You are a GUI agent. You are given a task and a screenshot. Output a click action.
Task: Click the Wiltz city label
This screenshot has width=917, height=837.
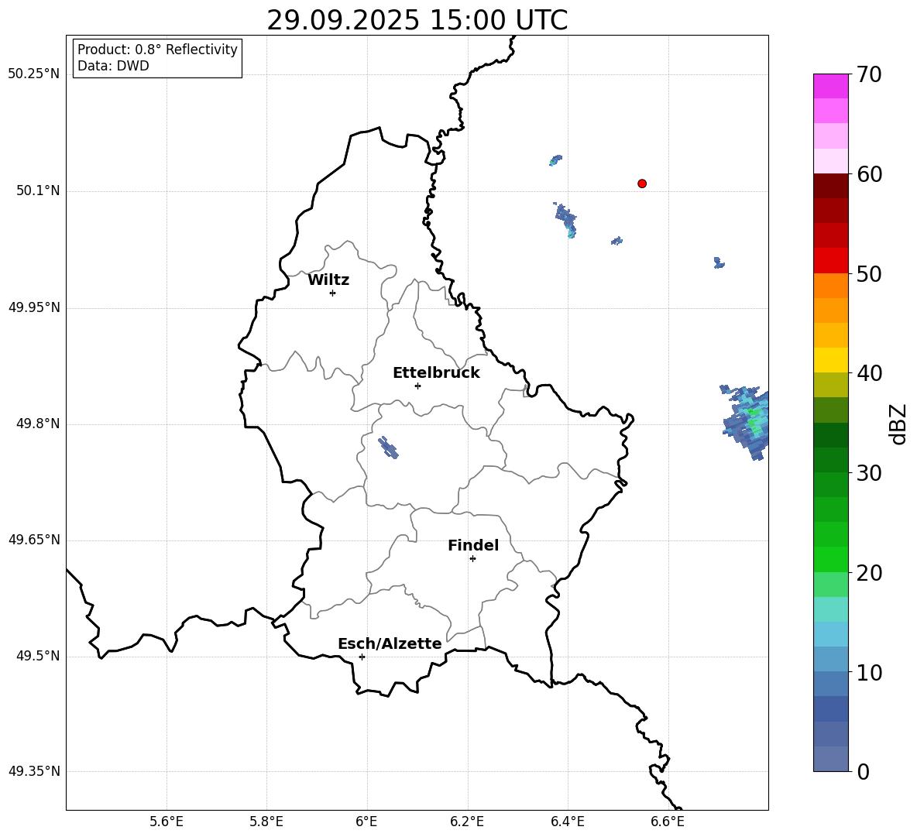click(328, 280)
